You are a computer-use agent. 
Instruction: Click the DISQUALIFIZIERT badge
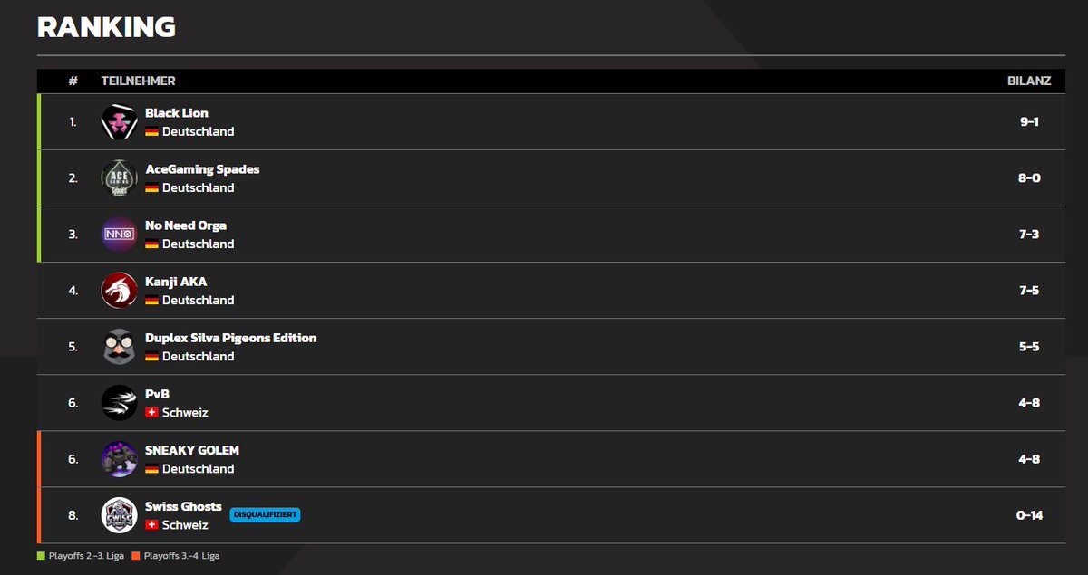(x=265, y=515)
